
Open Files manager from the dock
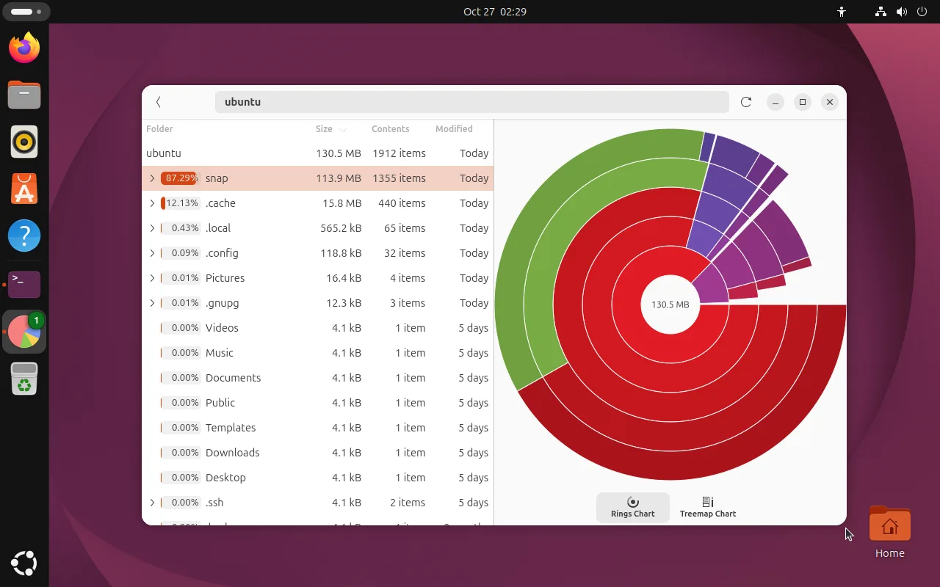pyautogui.click(x=24, y=95)
